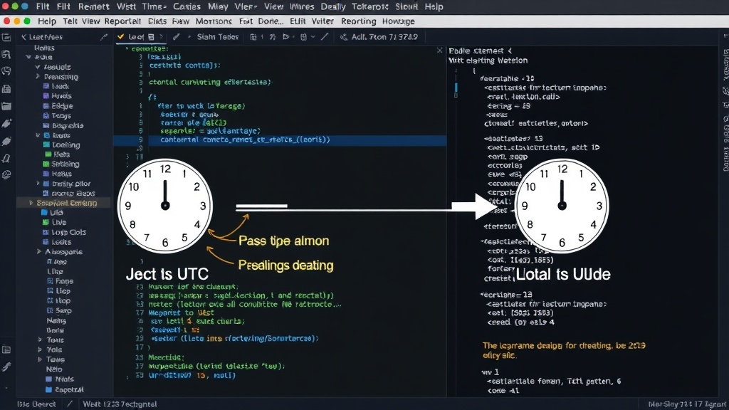This screenshot has width=729, height=410.
Task: Click the blue gutter marker in right pane
Action: (456, 88)
